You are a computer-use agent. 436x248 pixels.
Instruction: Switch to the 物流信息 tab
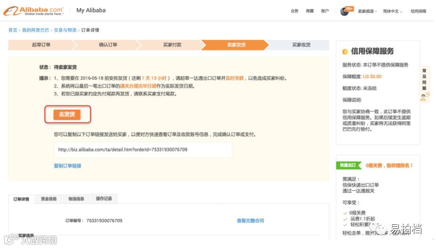point(76,199)
